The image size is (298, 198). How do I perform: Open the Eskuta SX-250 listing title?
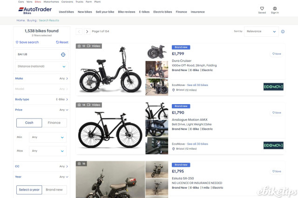(183, 178)
